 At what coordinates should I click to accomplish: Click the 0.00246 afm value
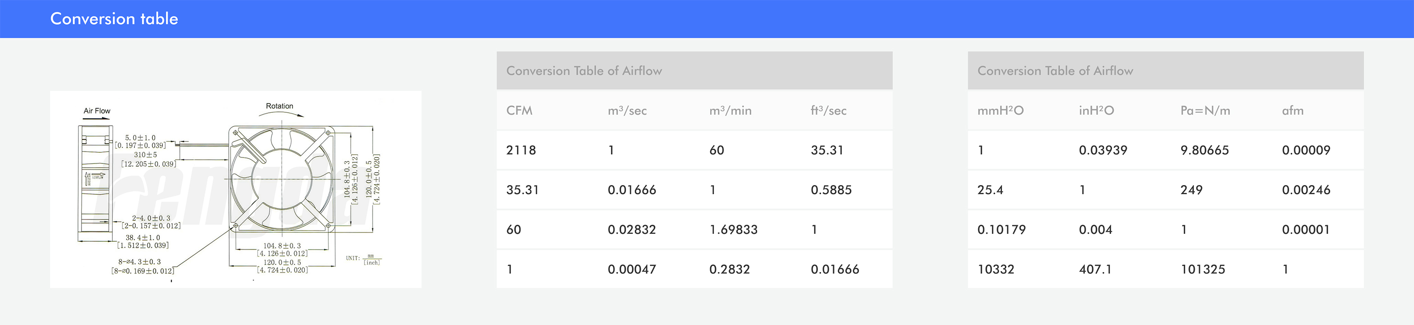(x=1306, y=190)
